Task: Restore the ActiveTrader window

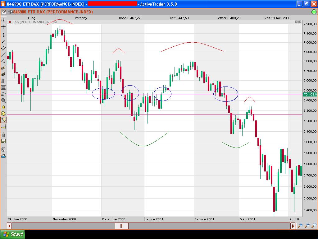Action: click(307, 4)
